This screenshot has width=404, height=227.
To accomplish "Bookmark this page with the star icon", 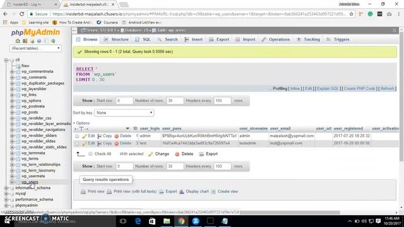I will click(351, 14).
